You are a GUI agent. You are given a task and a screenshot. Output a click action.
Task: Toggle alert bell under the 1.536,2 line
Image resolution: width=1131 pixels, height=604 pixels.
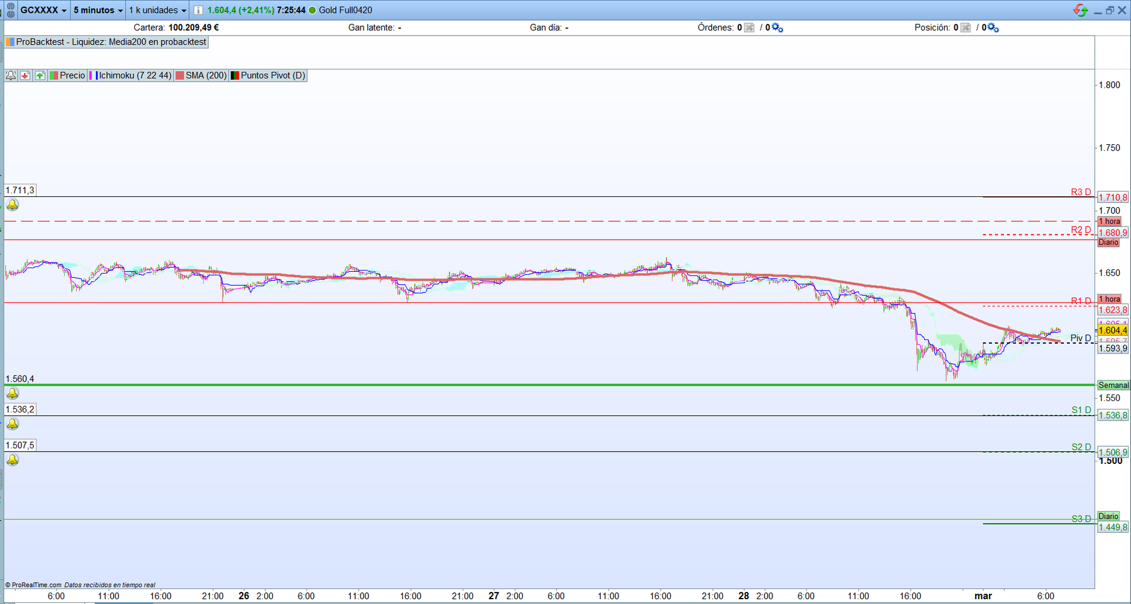(13, 424)
